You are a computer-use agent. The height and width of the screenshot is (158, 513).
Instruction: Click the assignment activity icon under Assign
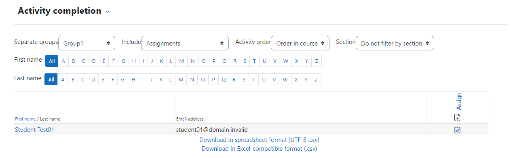point(457,118)
